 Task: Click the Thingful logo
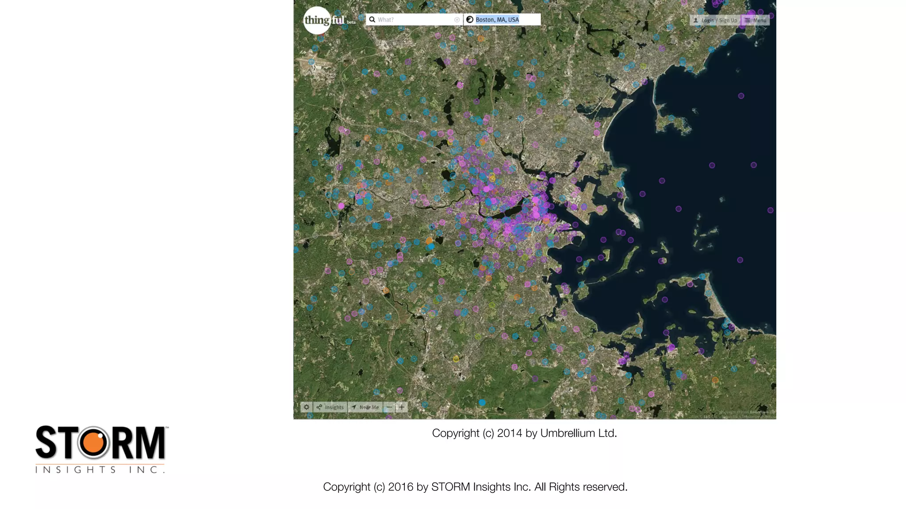coord(317,20)
